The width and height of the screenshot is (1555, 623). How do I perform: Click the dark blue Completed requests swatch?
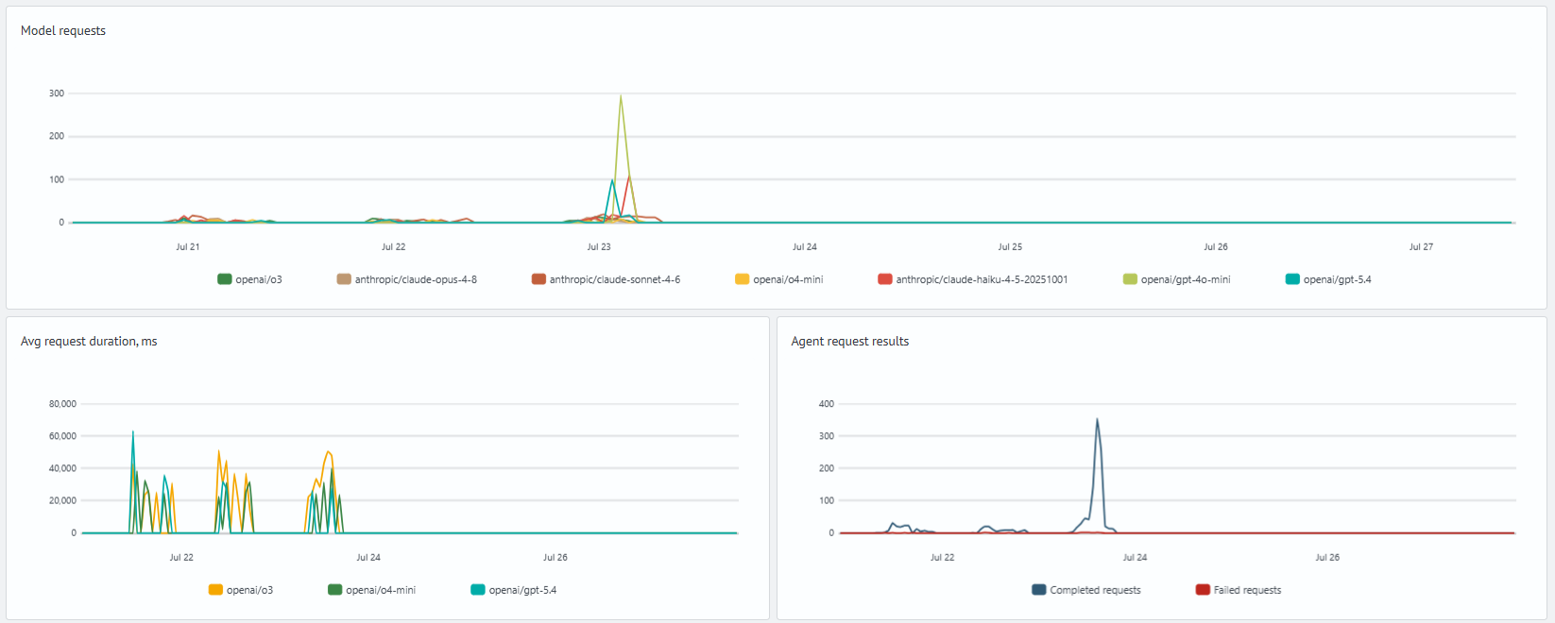[x=1039, y=590]
